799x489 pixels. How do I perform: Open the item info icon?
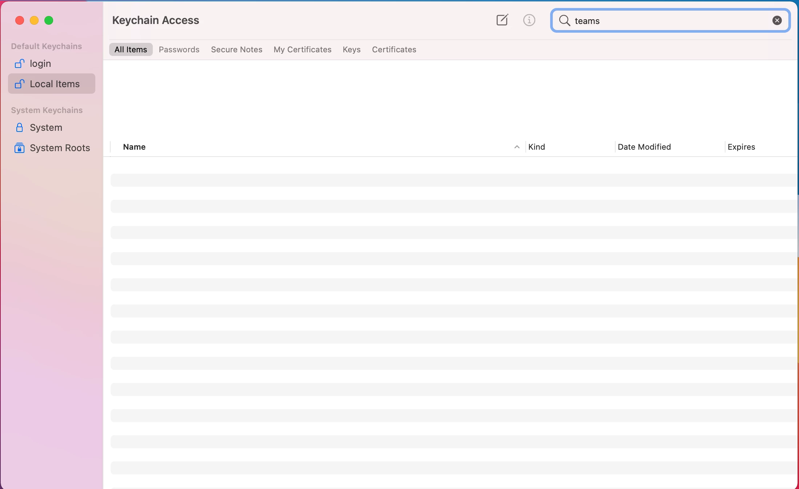[529, 20]
